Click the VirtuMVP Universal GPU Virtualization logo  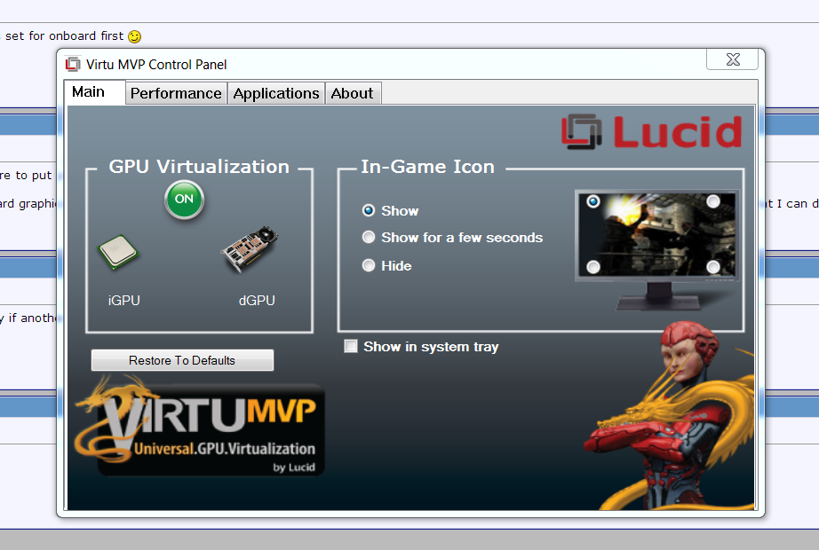pos(201,426)
